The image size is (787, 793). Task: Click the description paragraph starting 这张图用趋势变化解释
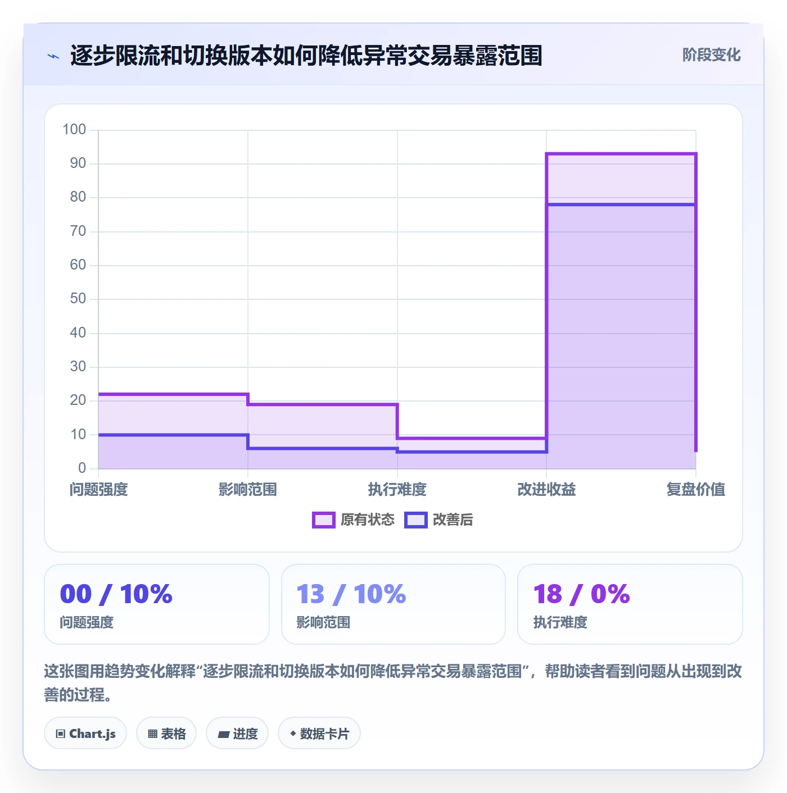coord(393,683)
